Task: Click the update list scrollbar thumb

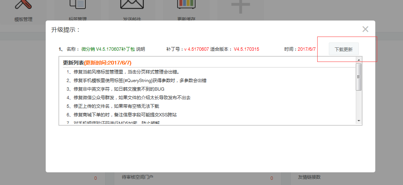Action: (x=359, y=77)
